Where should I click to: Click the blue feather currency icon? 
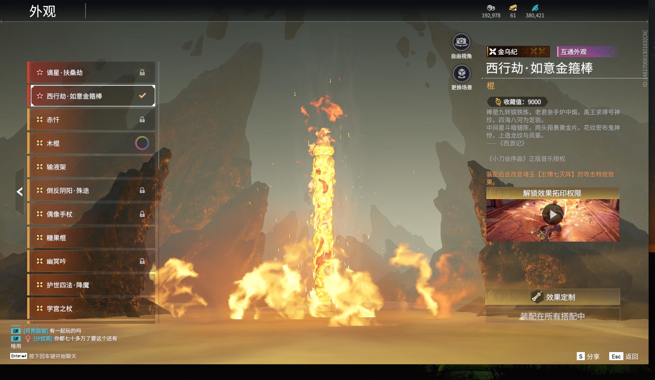pyautogui.click(x=535, y=8)
